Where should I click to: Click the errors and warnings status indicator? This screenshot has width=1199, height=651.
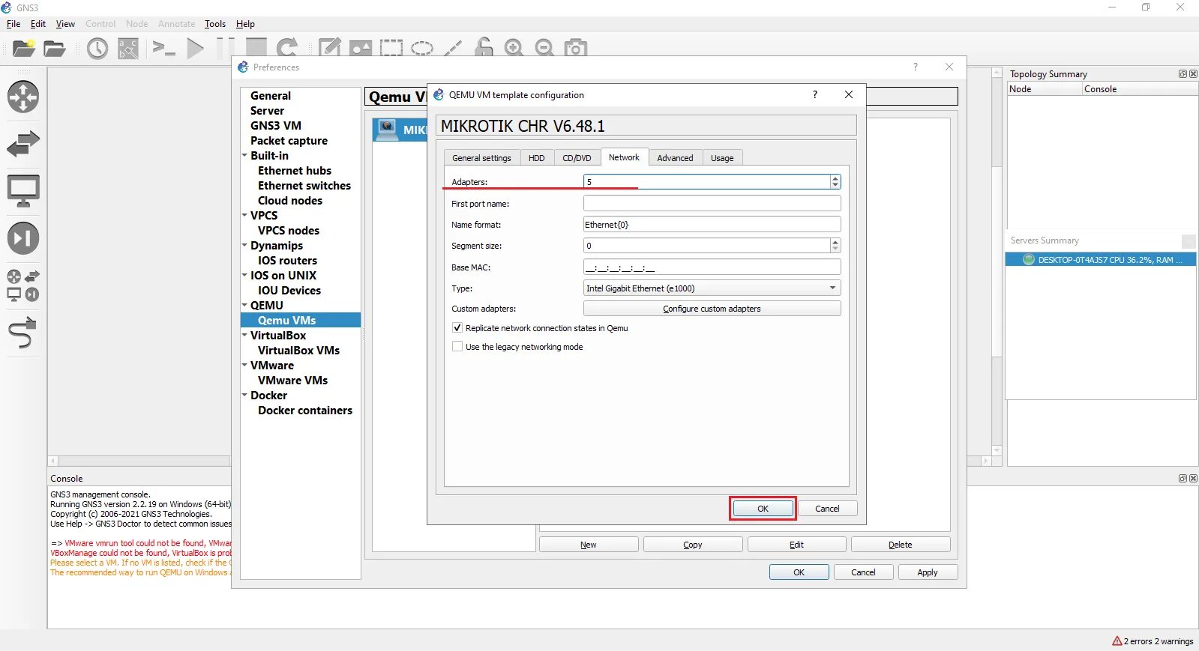coord(1153,641)
